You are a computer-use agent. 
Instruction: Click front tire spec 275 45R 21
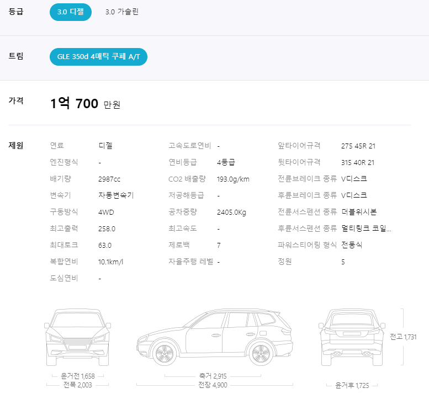(x=358, y=146)
